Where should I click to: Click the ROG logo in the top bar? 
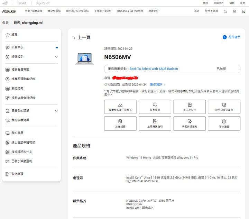pyautogui.click(x=5, y=3)
